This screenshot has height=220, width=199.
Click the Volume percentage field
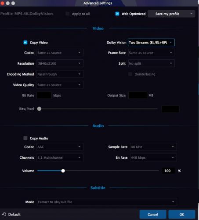(x=168, y=171)
